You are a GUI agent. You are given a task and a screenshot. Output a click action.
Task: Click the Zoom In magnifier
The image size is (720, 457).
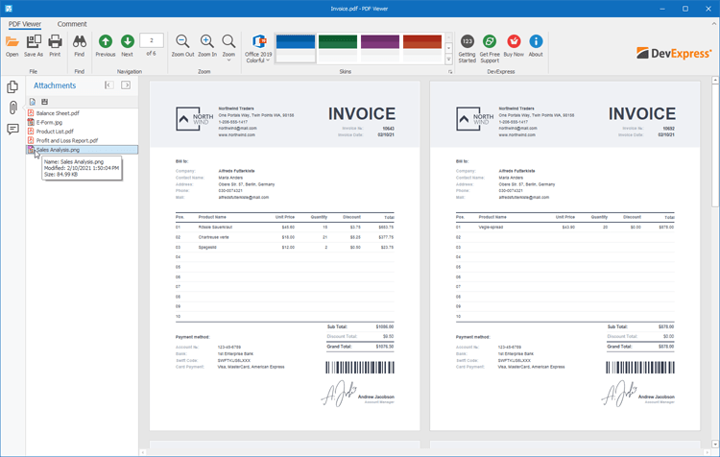pyautogui.click(x=206, y=44)
